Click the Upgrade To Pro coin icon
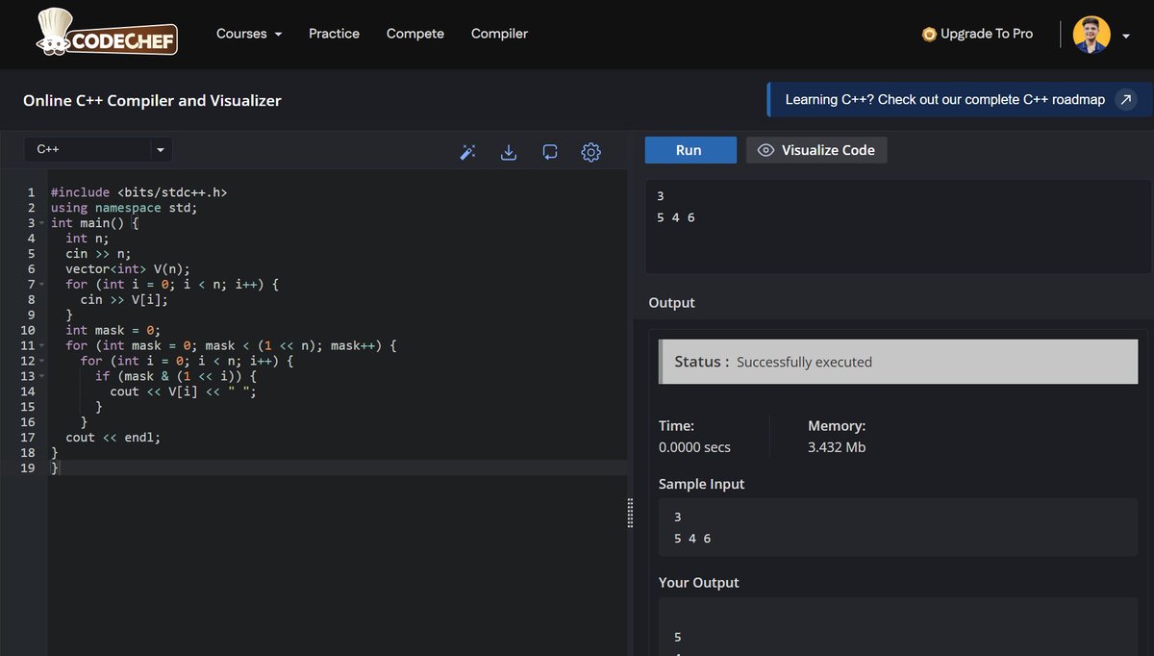The height and width of the screenshot is (656, 1154). (929, 34)
